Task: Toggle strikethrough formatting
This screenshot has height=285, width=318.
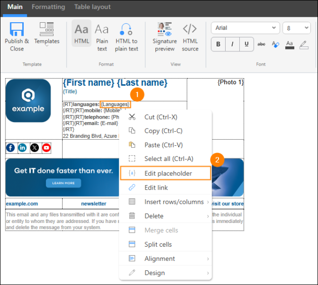Action: pyautogui.click(x=261, y=44)
